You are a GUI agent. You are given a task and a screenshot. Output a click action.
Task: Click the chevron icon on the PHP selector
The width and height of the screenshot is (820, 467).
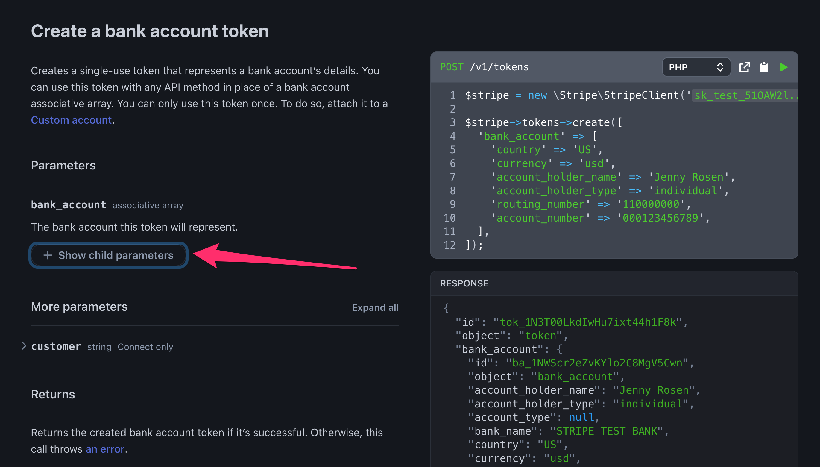(x=721, y=67)
